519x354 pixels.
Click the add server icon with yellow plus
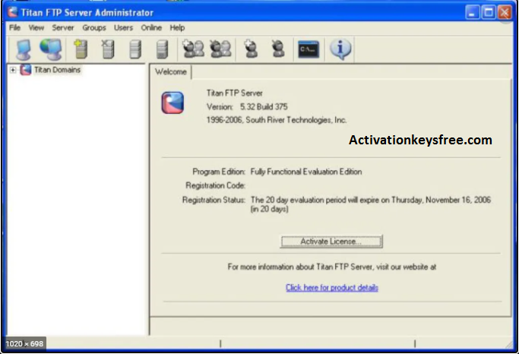pyautogui.click(x=81, y=49)
